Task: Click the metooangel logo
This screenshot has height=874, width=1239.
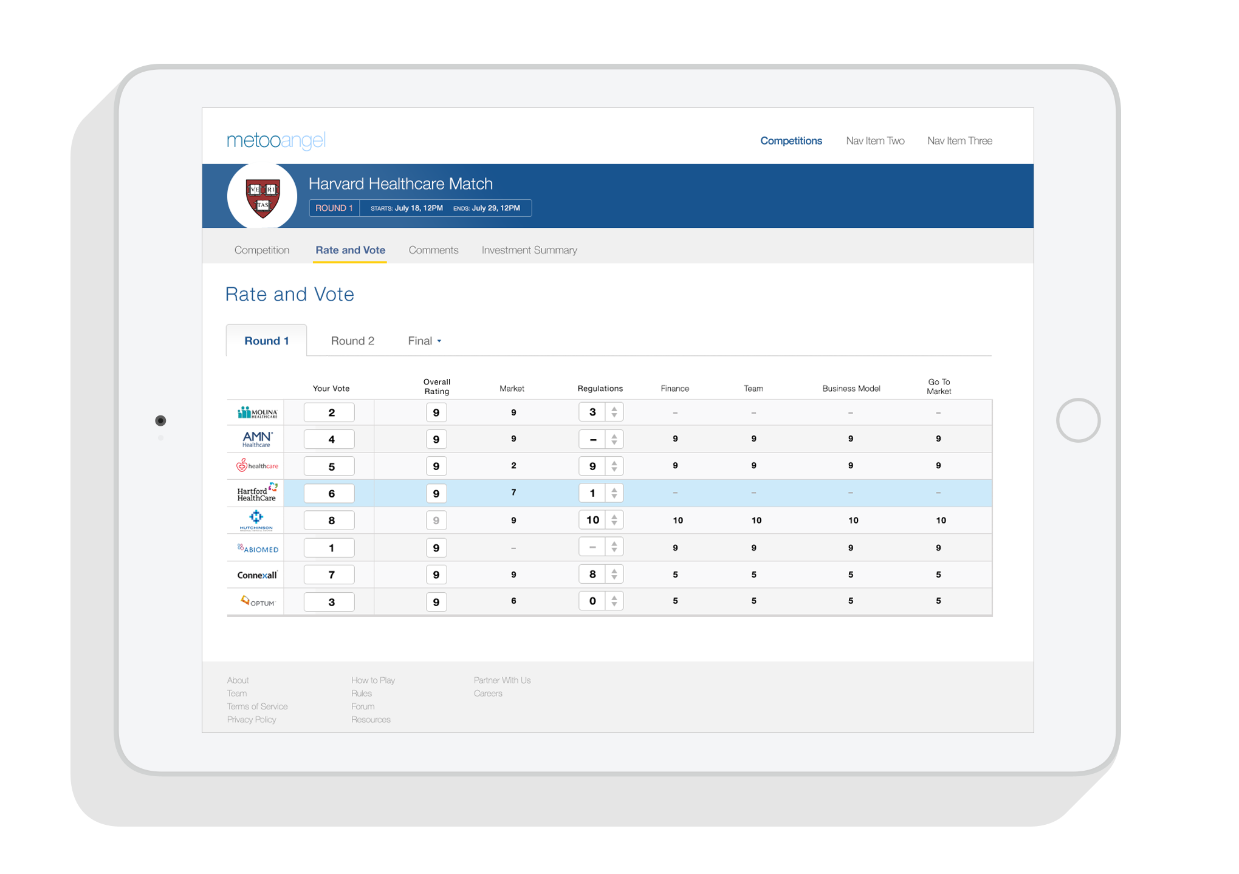Action: [x=276, y=140]
